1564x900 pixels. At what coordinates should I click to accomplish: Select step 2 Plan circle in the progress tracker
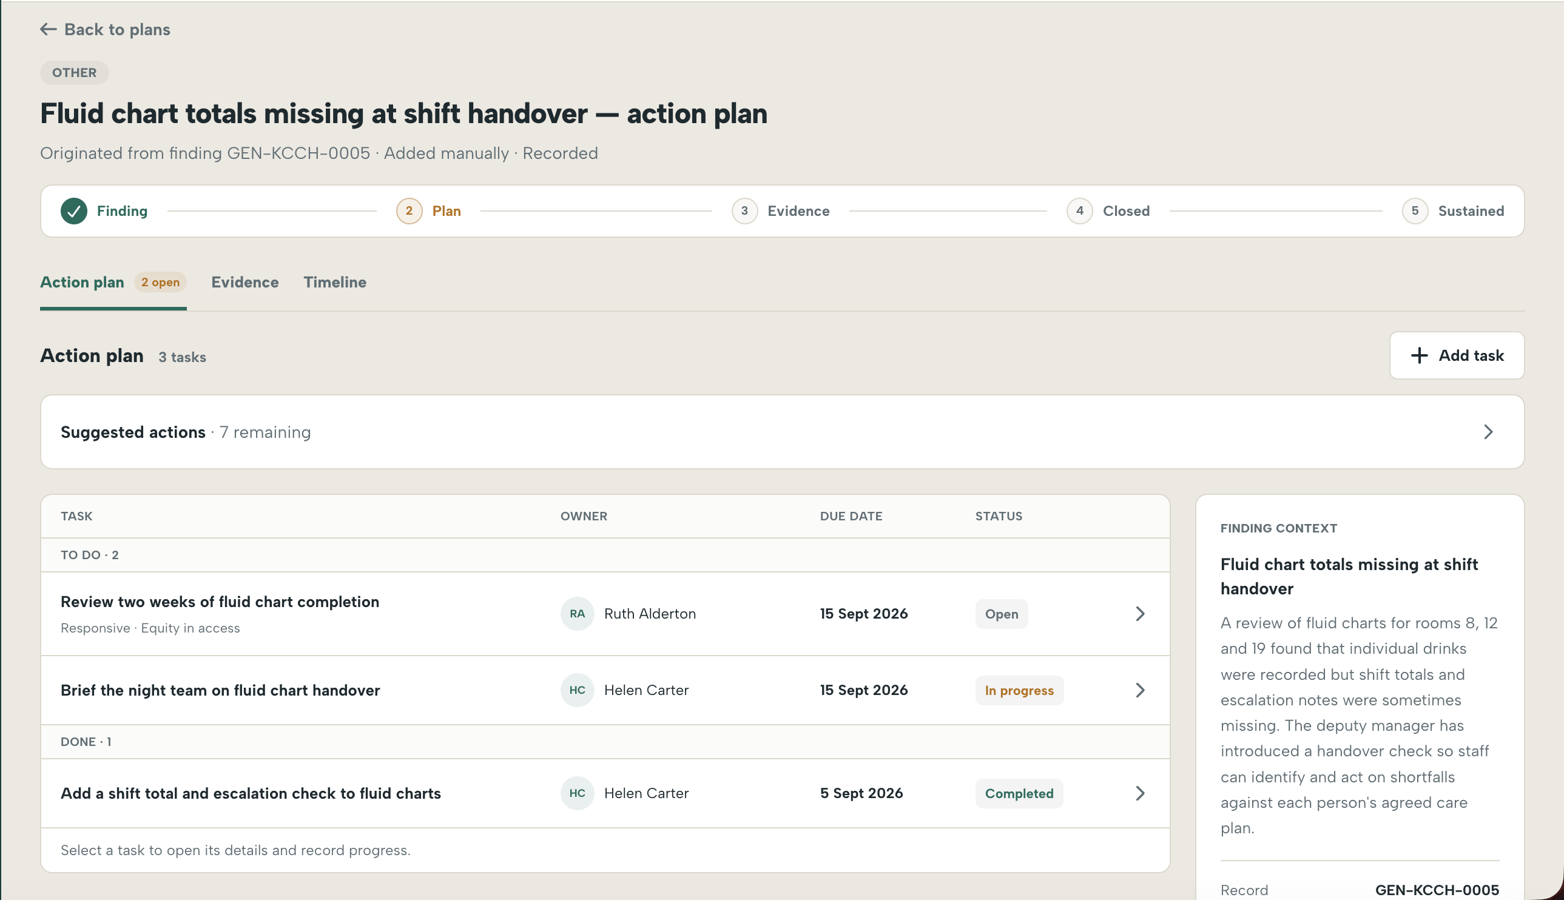click(409, 211)
